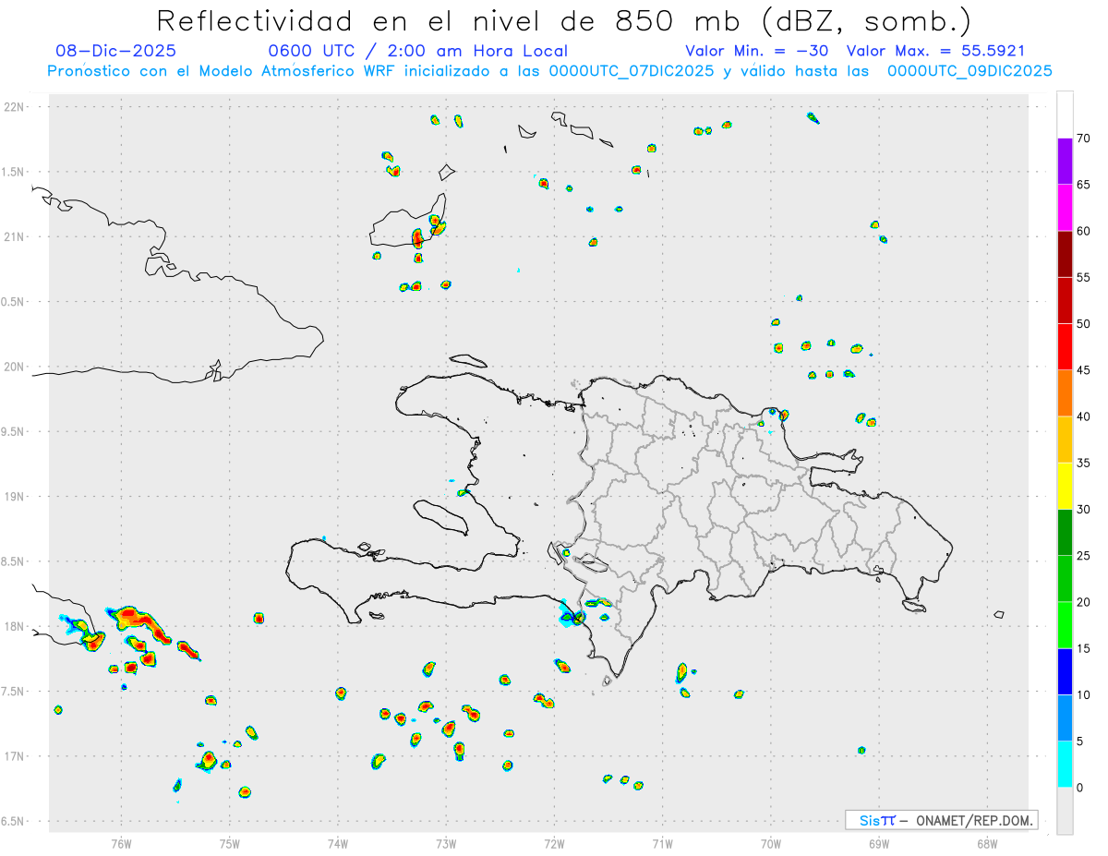The width and height of the screenshot is (1108, 856).
Task: Click the '72W' longitude label
Action: coord(554,843)
